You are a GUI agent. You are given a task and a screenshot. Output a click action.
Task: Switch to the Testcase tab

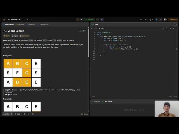click(96, 102)
